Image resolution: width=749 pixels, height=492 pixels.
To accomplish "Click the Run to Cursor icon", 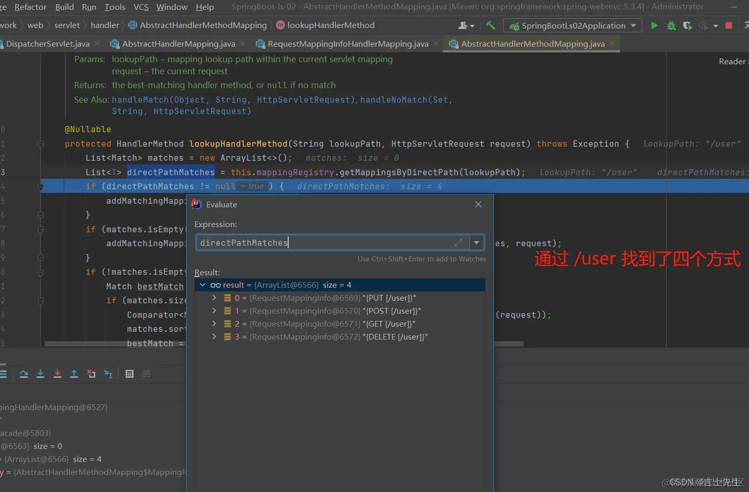I will coord(108,374).
